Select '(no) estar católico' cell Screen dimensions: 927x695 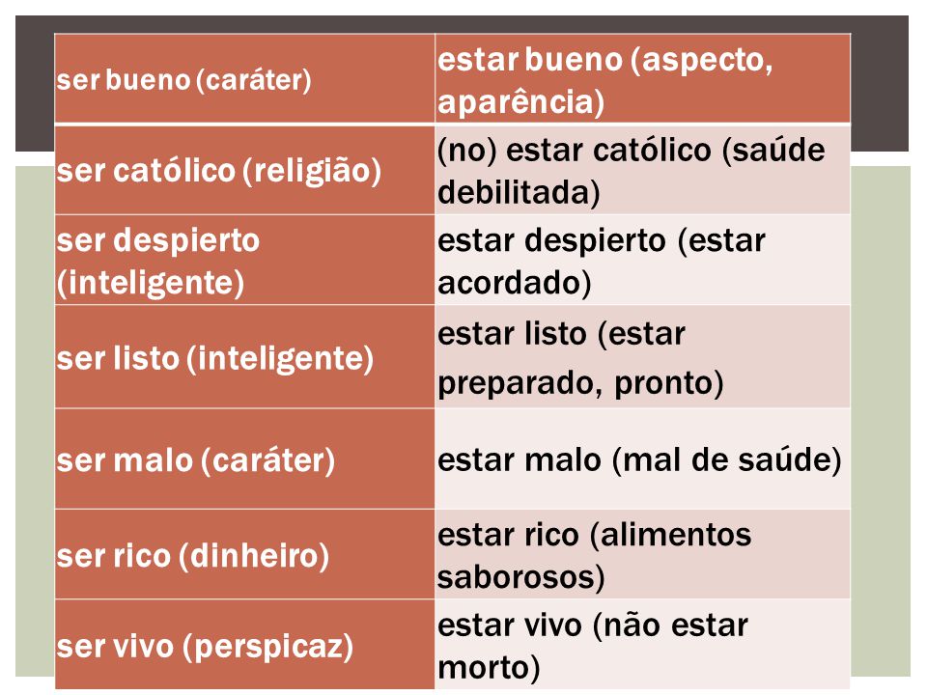click(x=643, y=170)
